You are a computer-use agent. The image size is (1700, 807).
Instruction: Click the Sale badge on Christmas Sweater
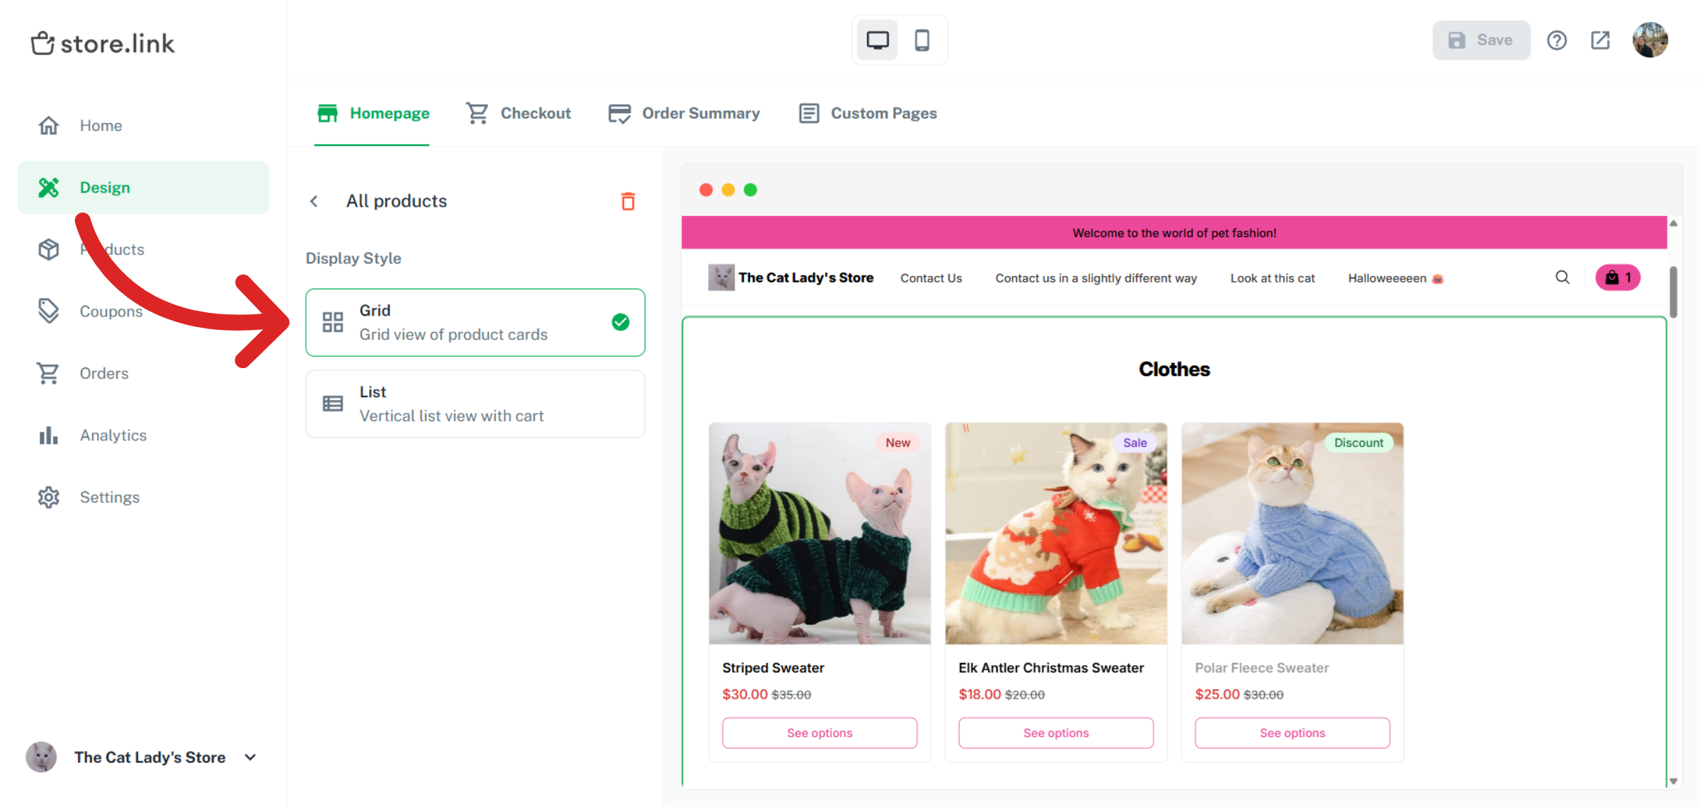click(1135, 442)
